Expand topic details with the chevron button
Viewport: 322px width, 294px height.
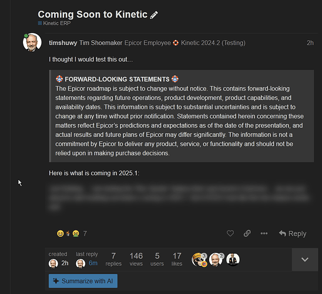click(x=305, y=259)
